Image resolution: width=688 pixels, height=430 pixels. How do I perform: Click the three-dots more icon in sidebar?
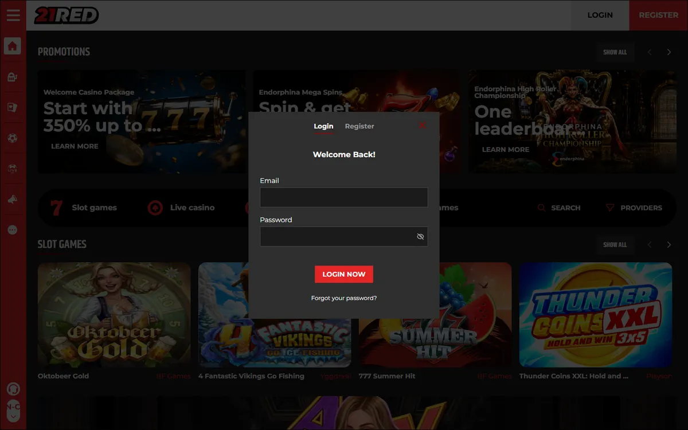coord(13,230)
